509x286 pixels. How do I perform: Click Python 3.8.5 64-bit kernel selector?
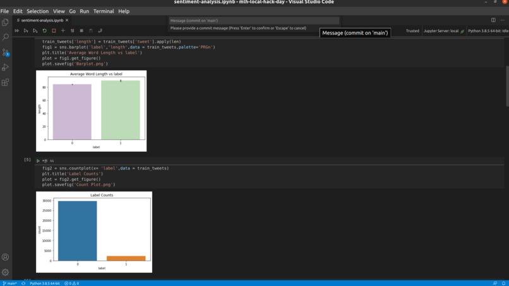coord(488,31)
